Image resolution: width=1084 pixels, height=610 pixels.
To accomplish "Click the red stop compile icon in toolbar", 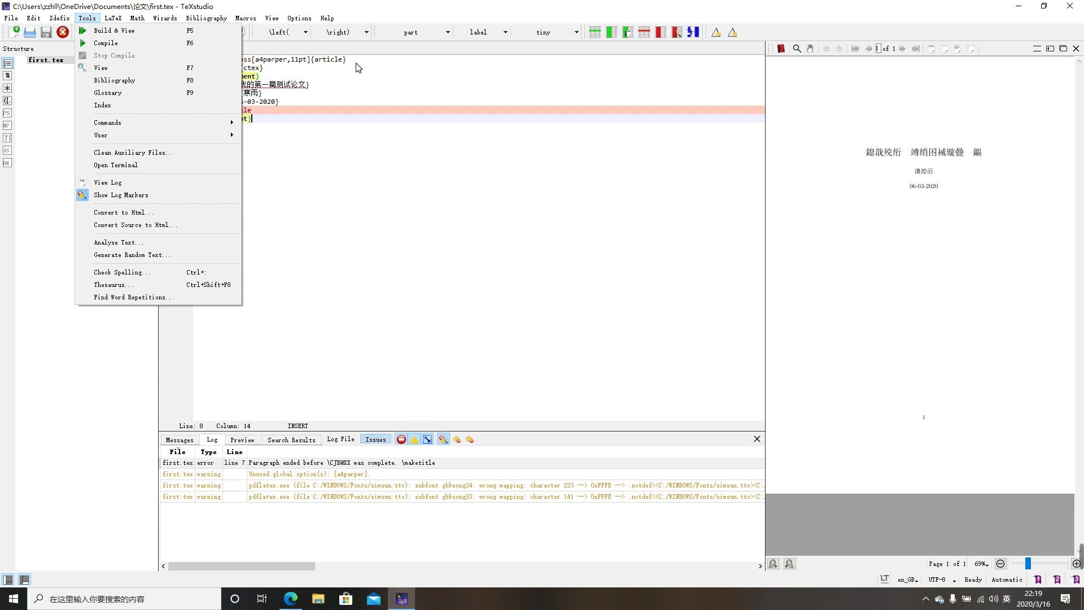I will (x=63, y=33).
